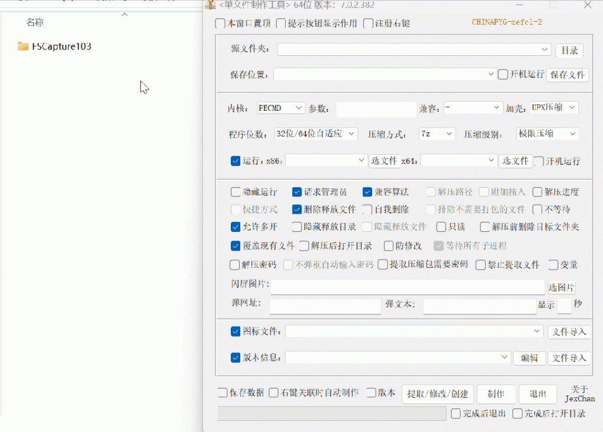The image size is (603, 432).
Task: Click the 保存文件 button
Action: coord(567,75)
